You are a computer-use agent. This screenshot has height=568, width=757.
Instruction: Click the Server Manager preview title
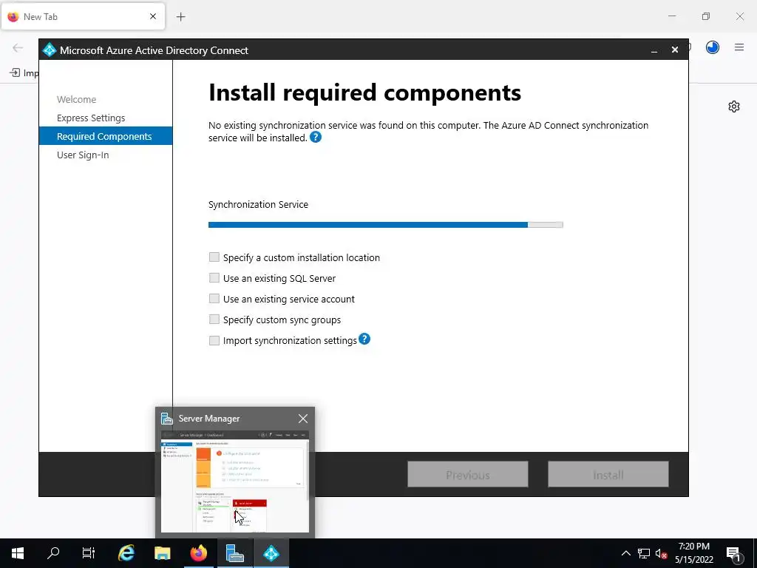click(209, 419)
